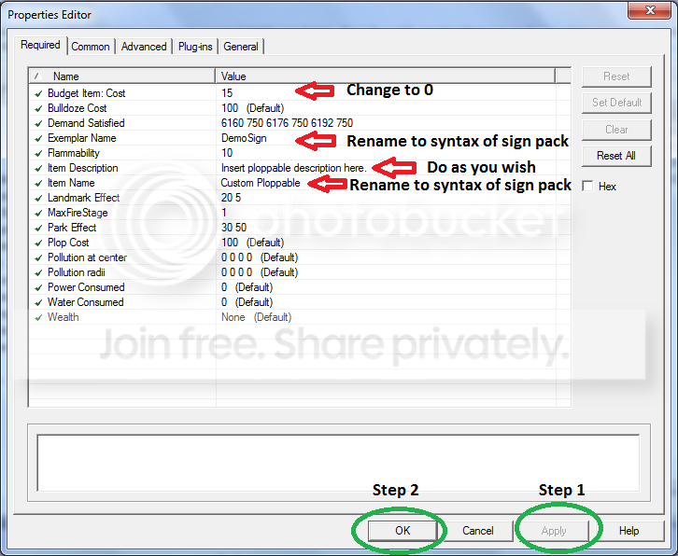Click the green checkmark beside Flammability
The image size is (678, 556).
pos(38,153)
